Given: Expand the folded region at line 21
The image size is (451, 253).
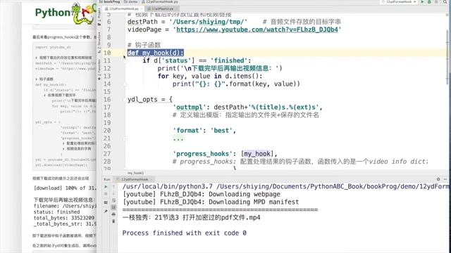Looking at the screenshot, I should (x=125, y=138).
